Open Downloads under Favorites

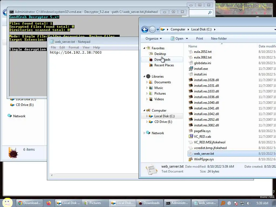pyautogui.click(x=162, y=60)
